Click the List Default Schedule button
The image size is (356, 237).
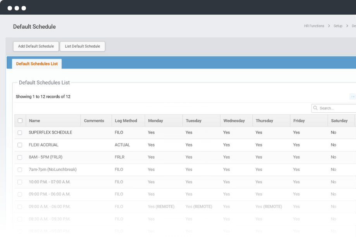coord(83,46)
